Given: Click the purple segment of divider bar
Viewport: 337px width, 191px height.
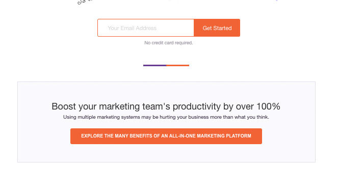Looking at the screenshot, I should (155, 65).
